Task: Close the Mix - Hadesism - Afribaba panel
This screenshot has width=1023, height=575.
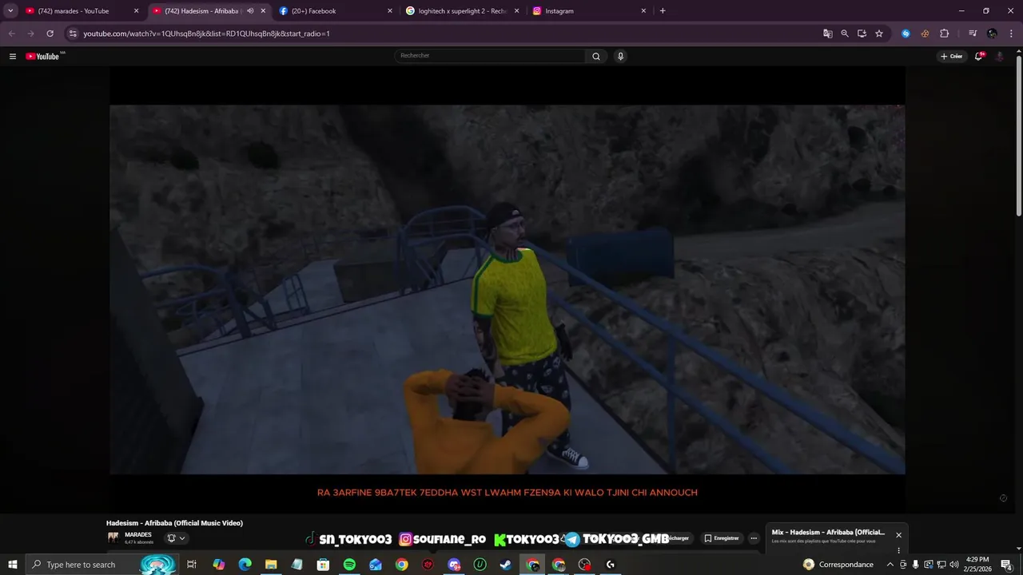Action: pyautogui.click(x=898, y=535)
